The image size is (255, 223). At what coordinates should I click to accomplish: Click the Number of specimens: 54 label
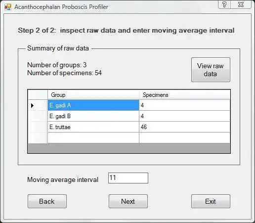tap(64, 73)
